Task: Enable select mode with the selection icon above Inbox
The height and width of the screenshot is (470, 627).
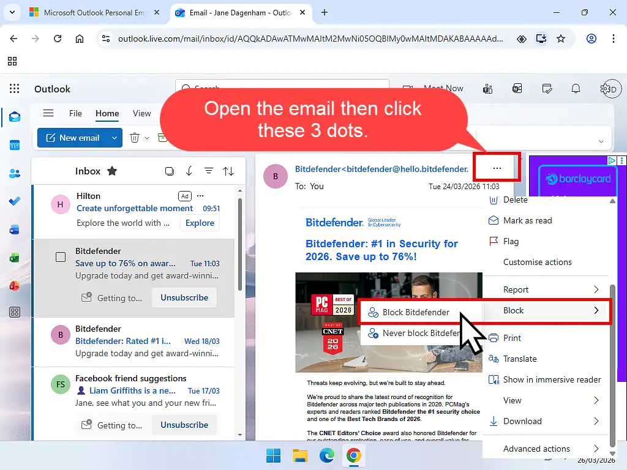Action: coord(169,171)
